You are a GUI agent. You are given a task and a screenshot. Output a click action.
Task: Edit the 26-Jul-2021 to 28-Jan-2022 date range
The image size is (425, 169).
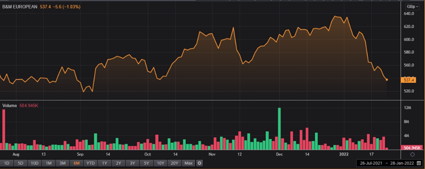coord(387,163)
